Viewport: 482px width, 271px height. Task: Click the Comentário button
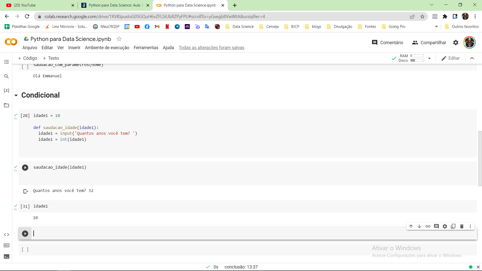tap(387, 43)
